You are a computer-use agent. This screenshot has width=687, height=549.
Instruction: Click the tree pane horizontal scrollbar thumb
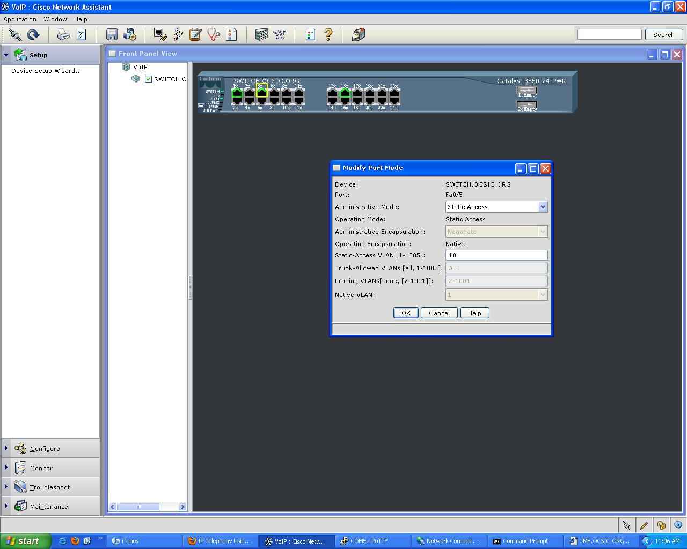(138, 507)
